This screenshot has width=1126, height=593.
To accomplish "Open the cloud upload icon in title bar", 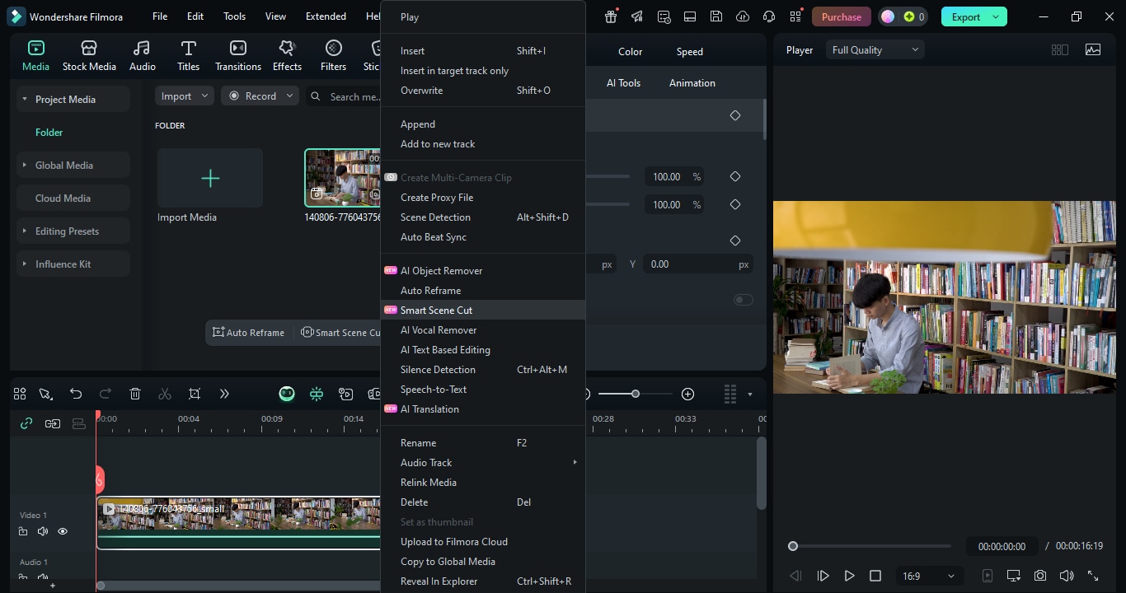I will [x=742, y=16].
